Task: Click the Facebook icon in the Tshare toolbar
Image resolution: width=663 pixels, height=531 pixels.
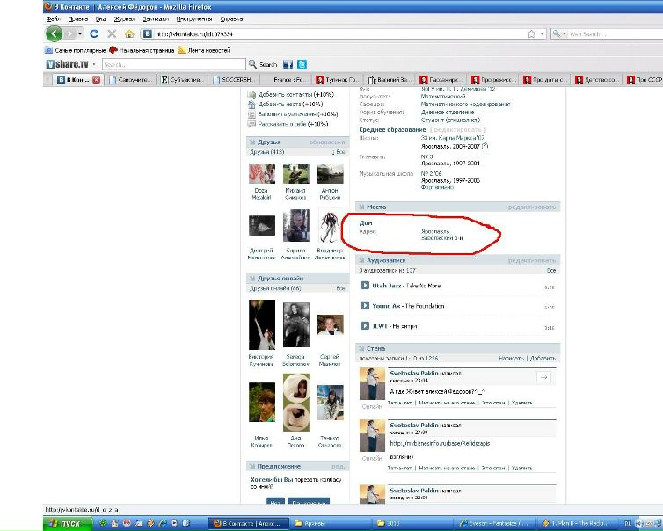Action: (288, 64)
